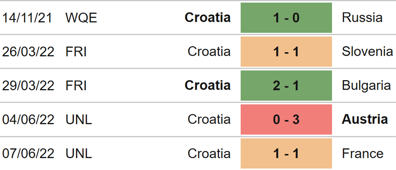This screenshot has width=396, height=170.
Task: Click bold Croatia in the Bulgaria match row
Action: (208, 85)
